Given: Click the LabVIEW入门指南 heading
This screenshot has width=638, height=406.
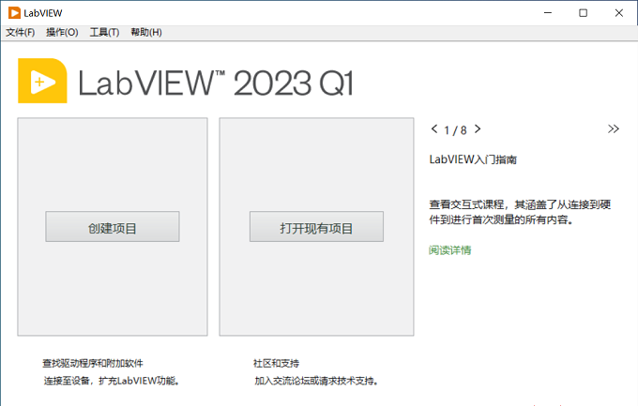Looking at the screenshot, I should point(473,159).
